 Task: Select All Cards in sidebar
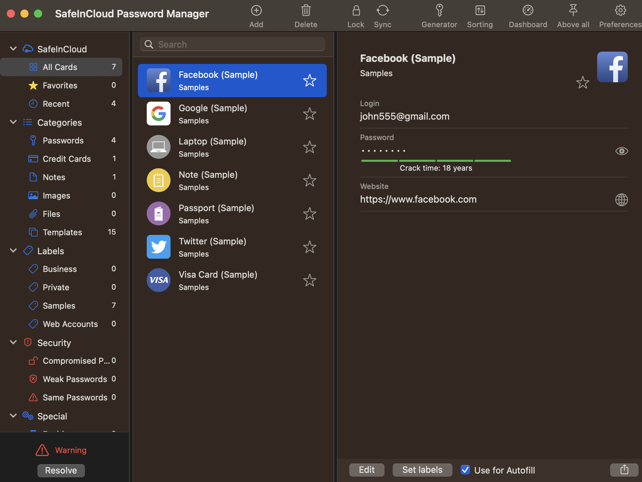coord(61,67)
